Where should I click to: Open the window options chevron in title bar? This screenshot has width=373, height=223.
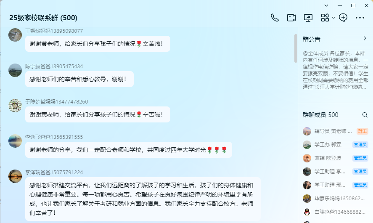[x=326, y=5]
